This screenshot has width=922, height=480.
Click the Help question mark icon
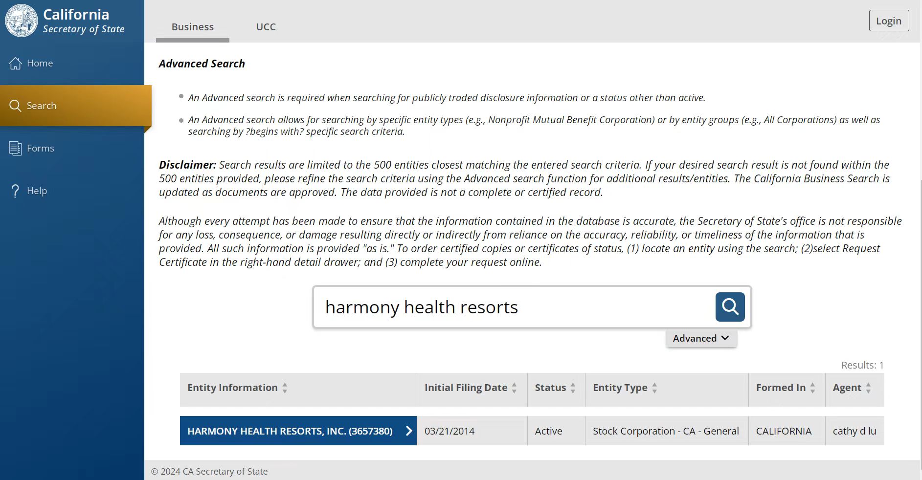[x=15, y=191]
